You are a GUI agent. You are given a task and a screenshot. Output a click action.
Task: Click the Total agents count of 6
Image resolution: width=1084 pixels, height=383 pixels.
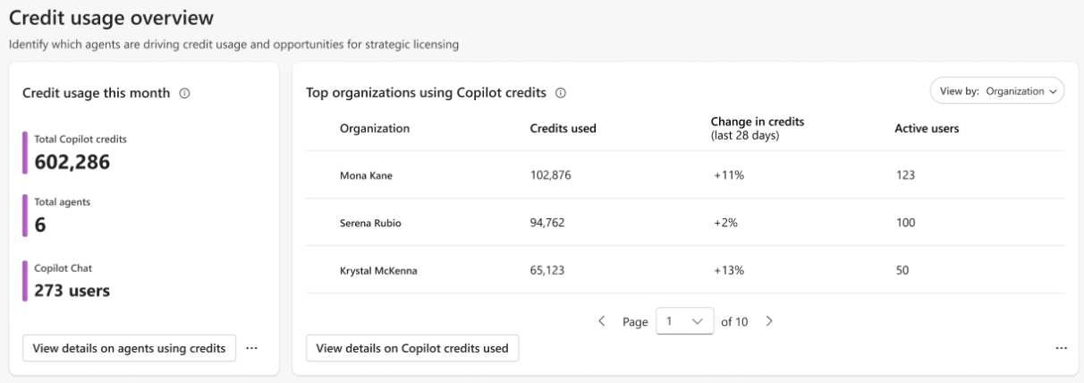point(40,226)
